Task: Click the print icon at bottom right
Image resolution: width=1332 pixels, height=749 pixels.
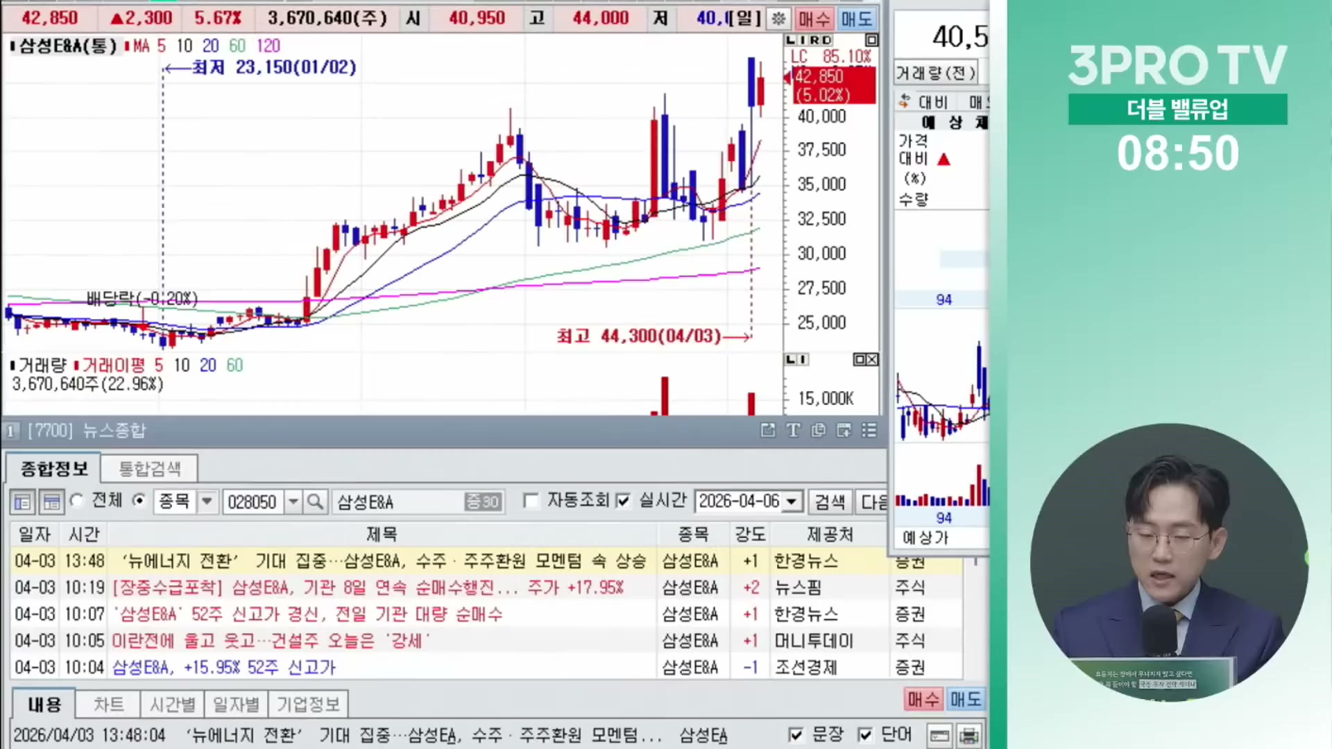Action: click(x=969, y=735)
